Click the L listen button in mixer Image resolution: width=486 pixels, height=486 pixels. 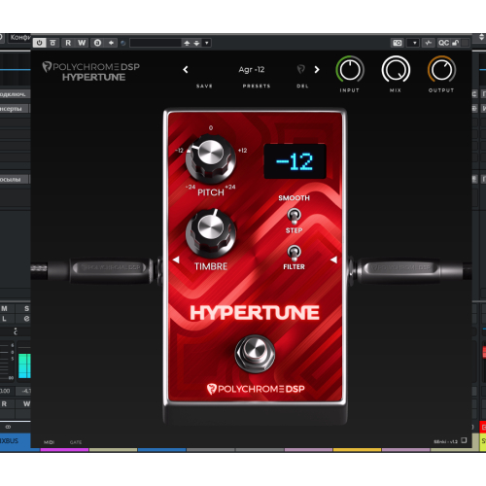coord(4,319)
